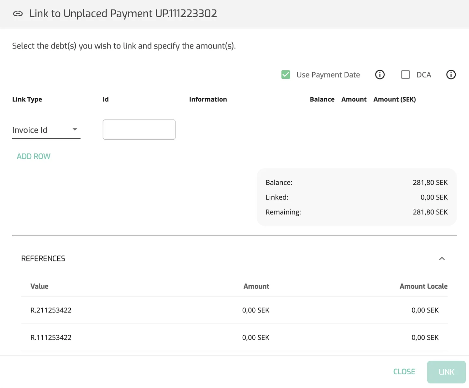469x388 pixels.
Task: Click the Remaining: label in the summary box
Action: point(283,212)
